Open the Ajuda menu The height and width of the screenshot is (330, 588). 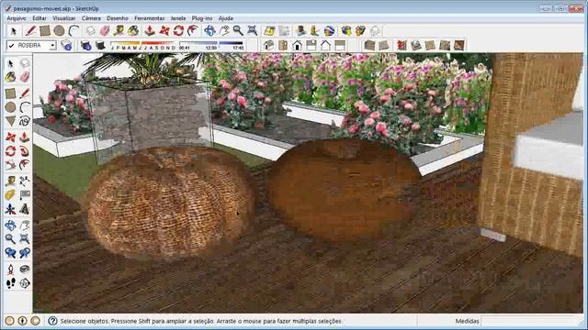226,18
